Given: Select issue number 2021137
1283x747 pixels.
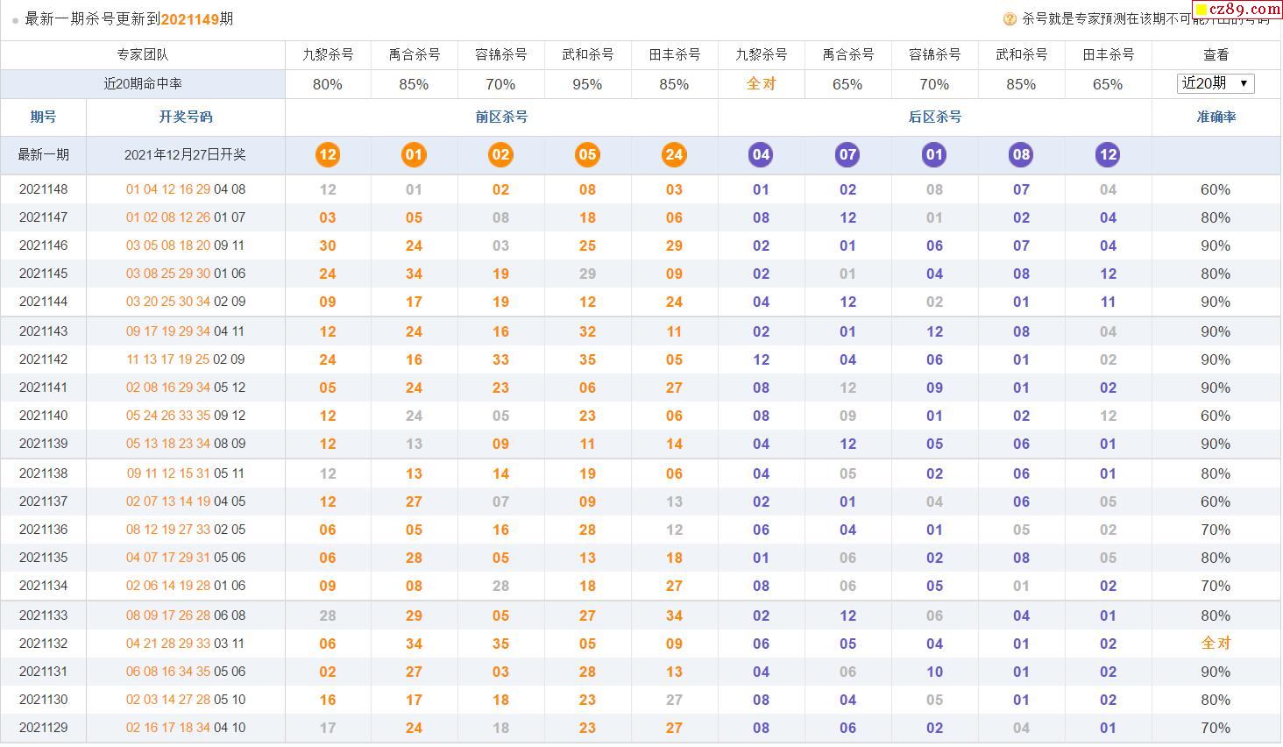Looking at the screenshot, I should point(43,502).
